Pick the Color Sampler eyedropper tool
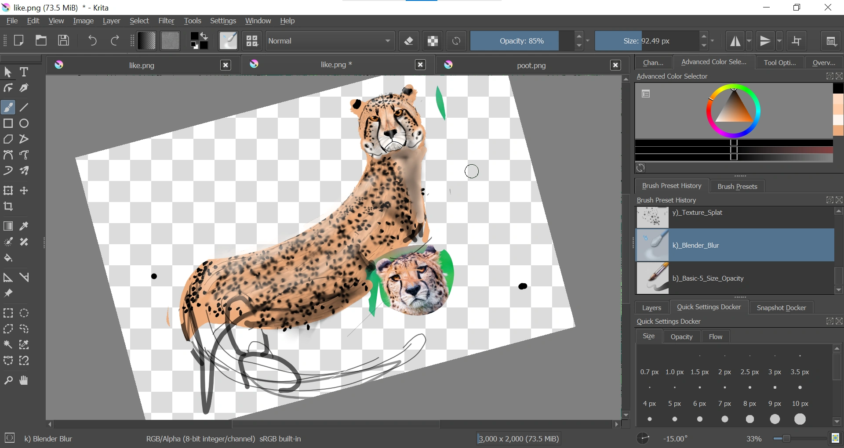This screenshot has width=844, height=448. pos(24,226)
